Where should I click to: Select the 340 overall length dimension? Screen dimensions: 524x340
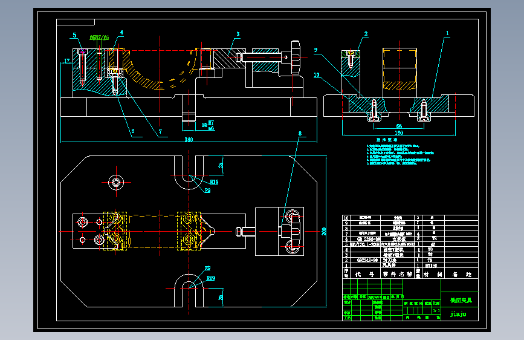tap(189, 140)
